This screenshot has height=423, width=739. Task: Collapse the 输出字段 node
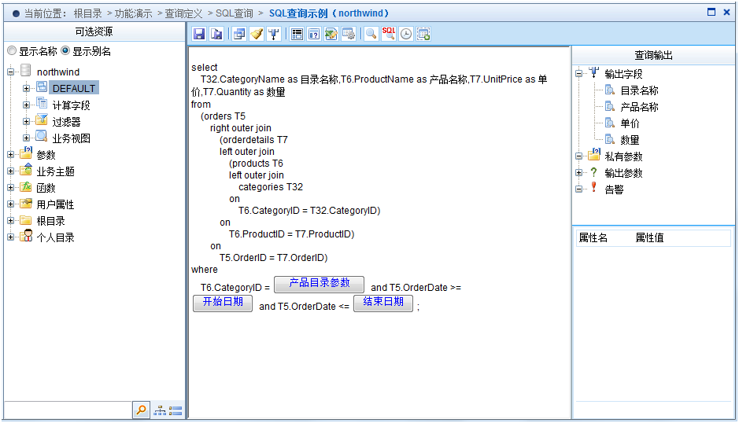point(578,73)
